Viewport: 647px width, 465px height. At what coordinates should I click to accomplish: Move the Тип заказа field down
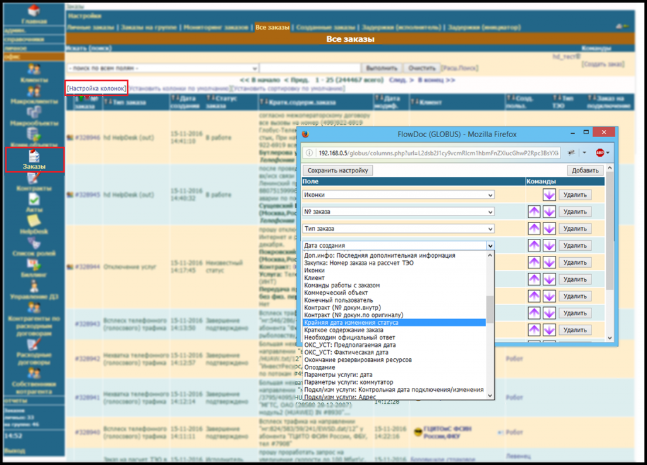click(549, 229)
